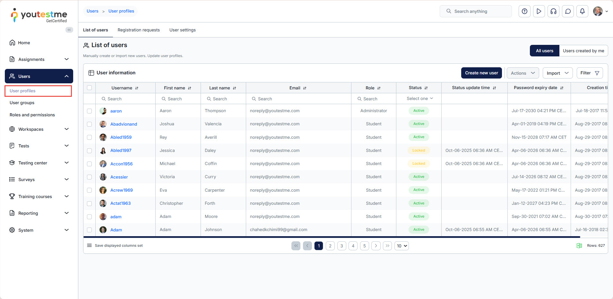The image size is (613, 299).
Task: Open the rows-per-page dropdown showing 10
Action: pos(401,246)
